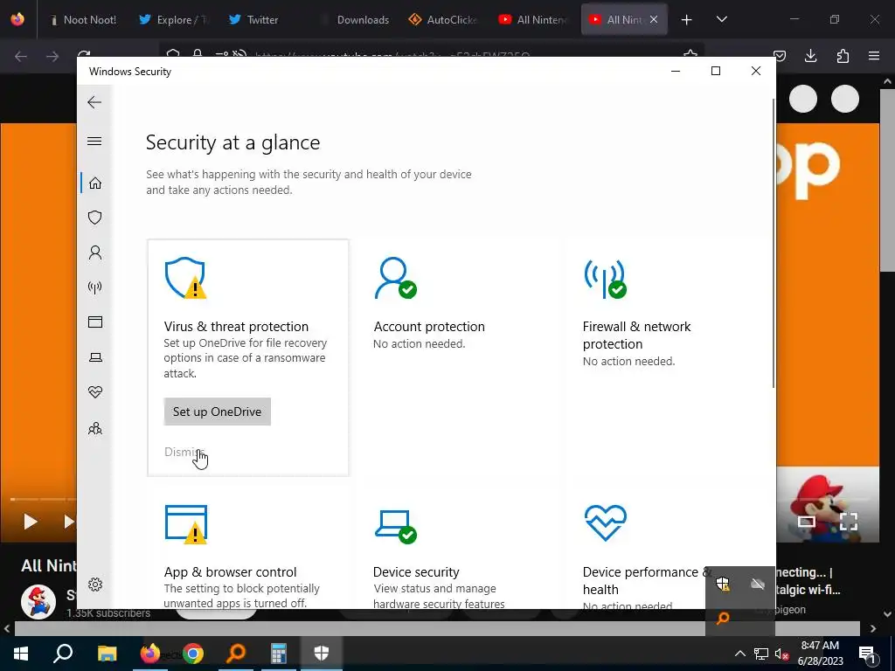
Task: Switch to the first All Nintendo YouTube tab
Action: [534, 19]
